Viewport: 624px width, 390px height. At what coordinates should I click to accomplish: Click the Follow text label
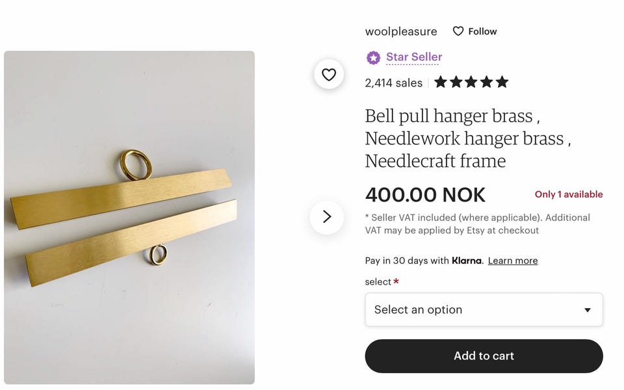tap(482, 31)
